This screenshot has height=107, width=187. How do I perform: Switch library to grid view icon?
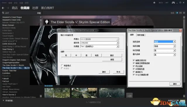pos(184,13)
